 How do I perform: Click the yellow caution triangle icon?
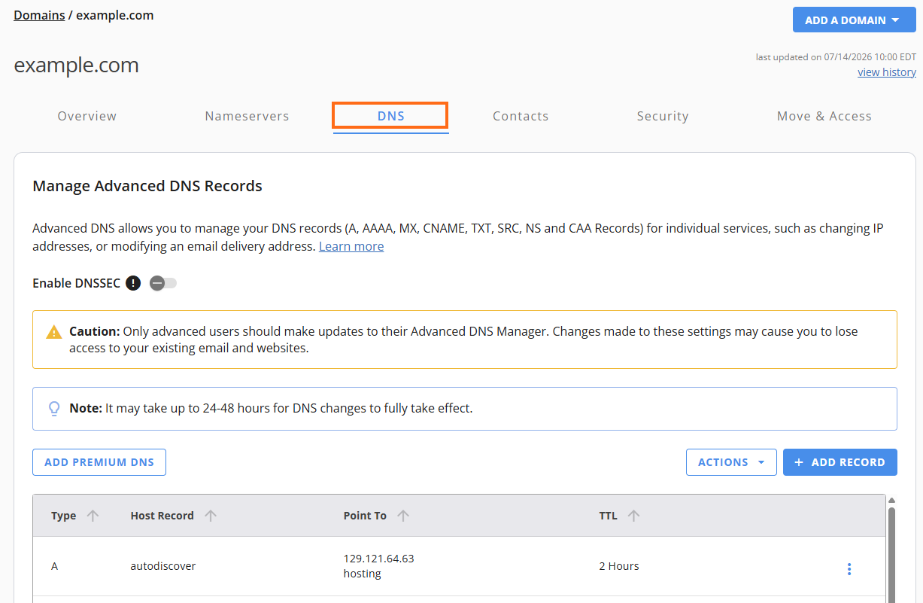53,332
